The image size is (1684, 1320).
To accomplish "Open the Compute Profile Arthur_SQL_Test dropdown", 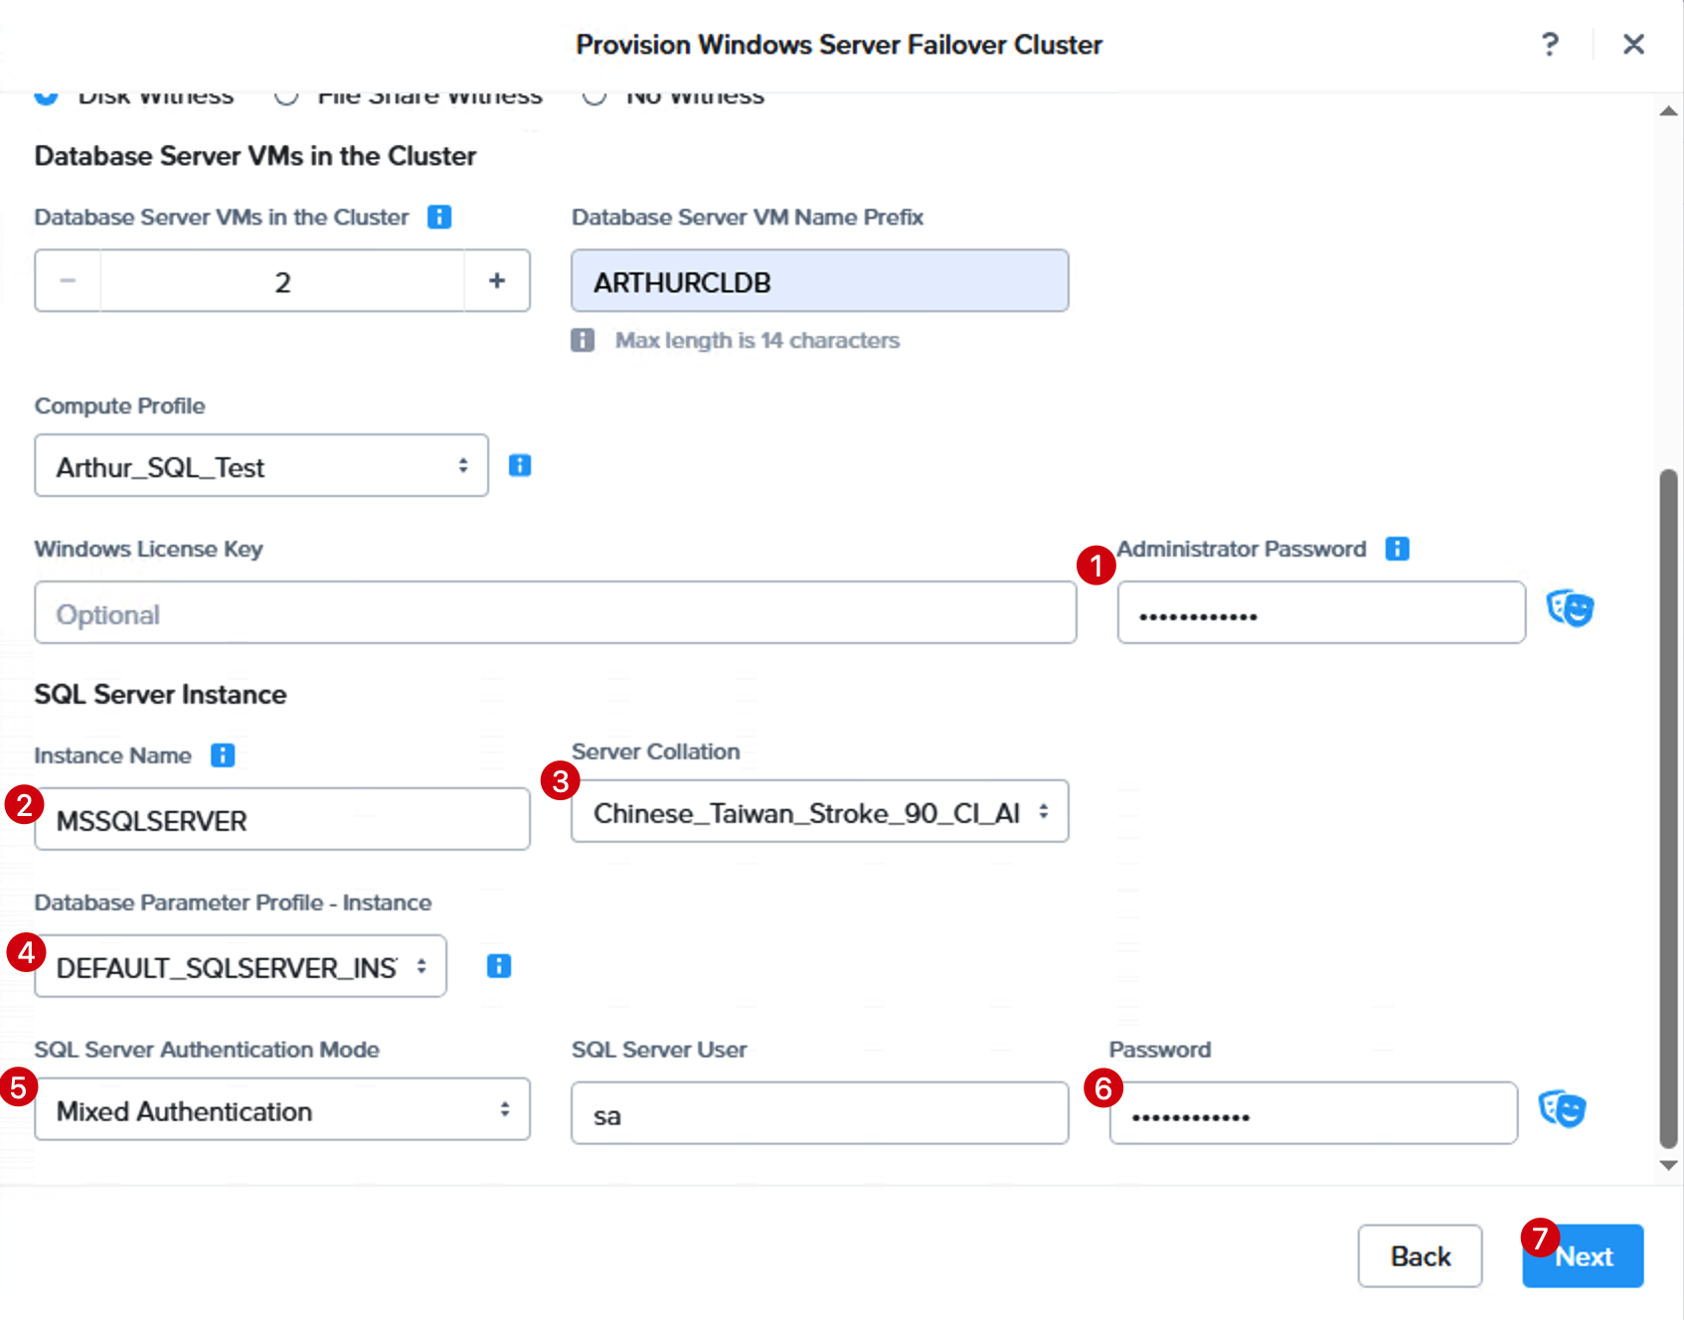I will click(x=261, y=465).
